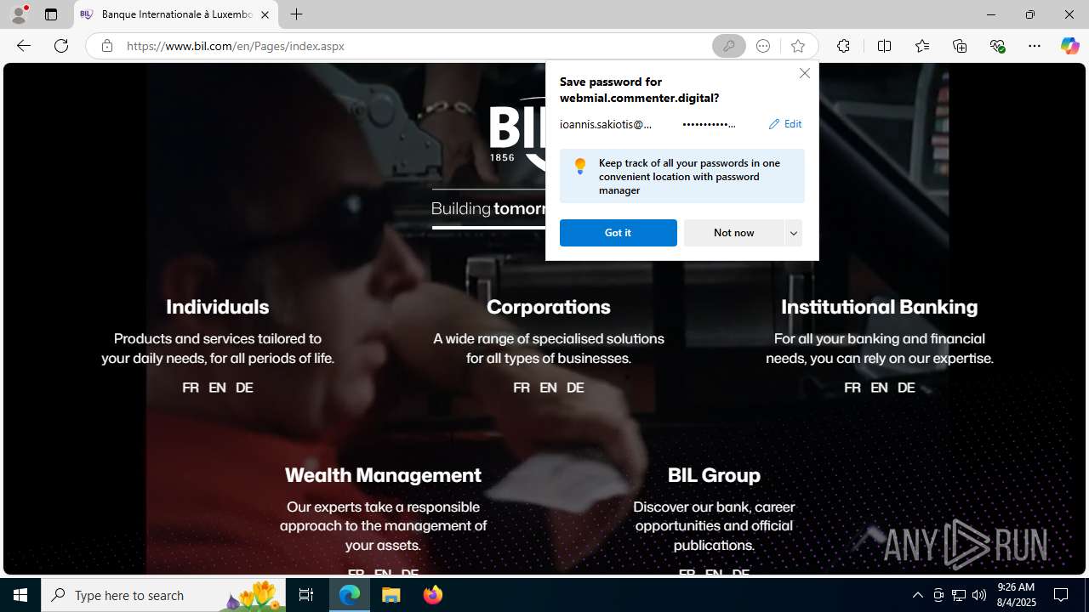This screenshot has width=1089, height=612.
Task: Open Microsoft Edge on taskbar
Action: [350, 595]
